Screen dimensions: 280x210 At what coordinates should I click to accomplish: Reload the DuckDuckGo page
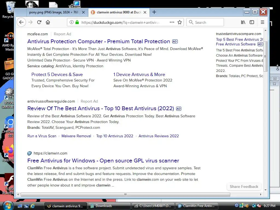39,22
